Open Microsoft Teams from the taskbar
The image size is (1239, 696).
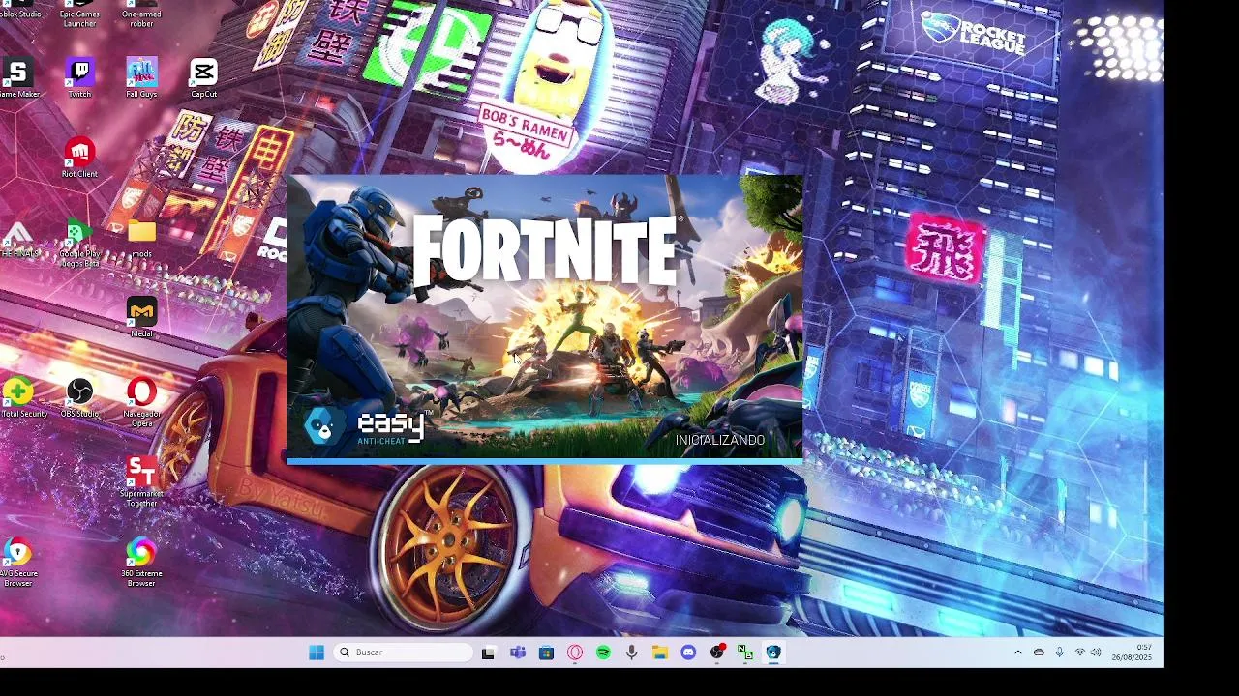point(518,652)
